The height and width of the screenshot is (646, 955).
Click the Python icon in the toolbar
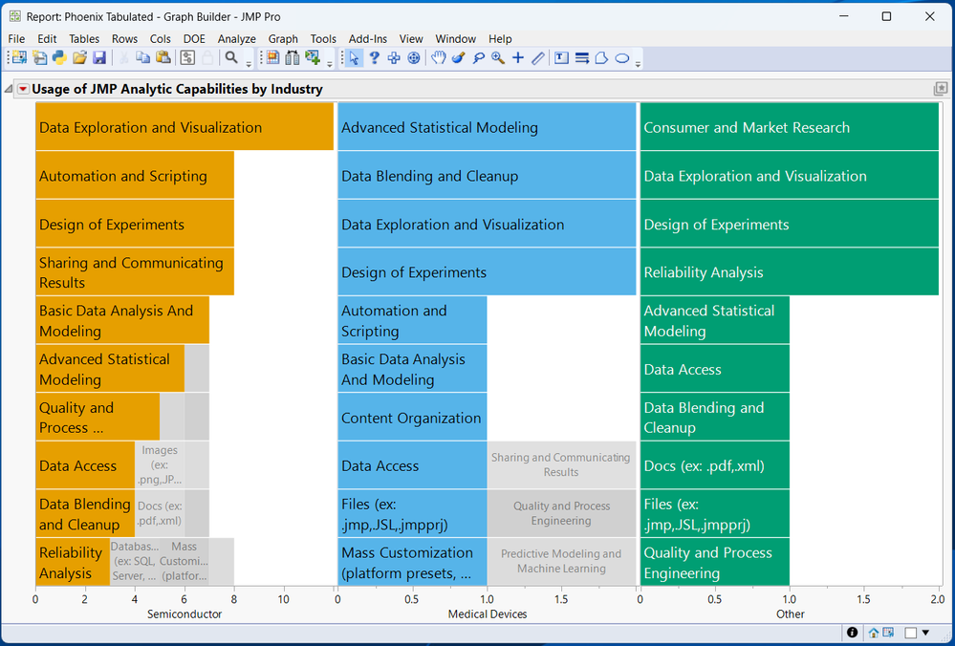[x=59, y=58]
